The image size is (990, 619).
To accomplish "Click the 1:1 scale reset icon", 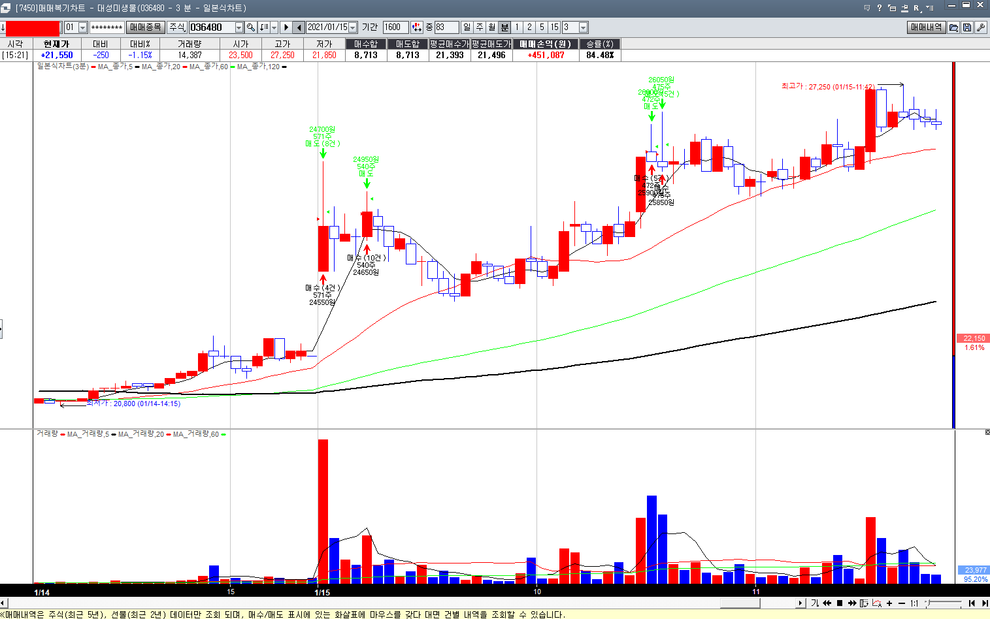I will click(x=914, y=603).
